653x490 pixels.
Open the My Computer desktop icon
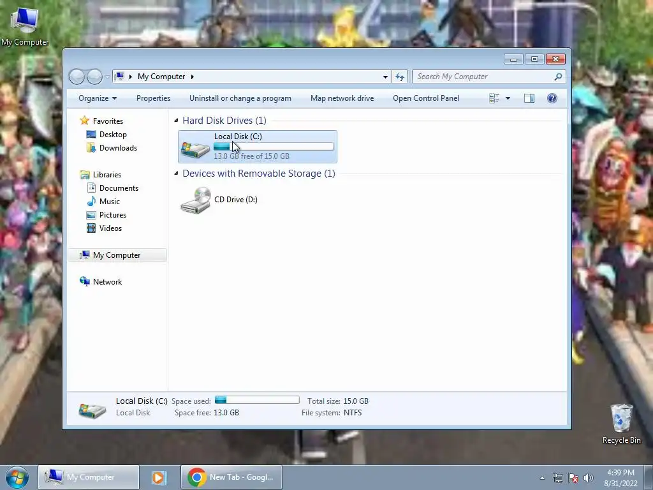tap(25, 26)
